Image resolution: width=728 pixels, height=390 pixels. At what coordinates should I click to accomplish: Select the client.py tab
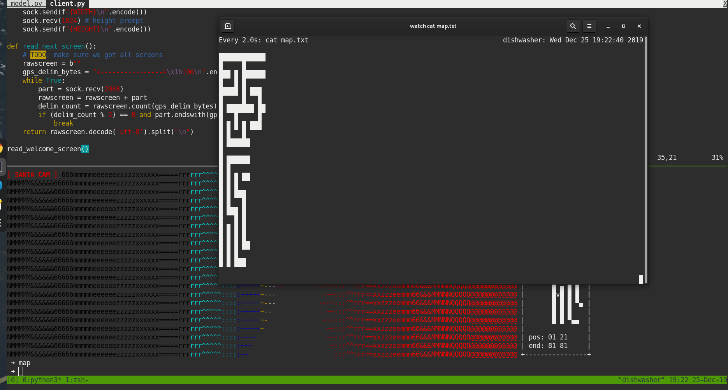[67, 3]
